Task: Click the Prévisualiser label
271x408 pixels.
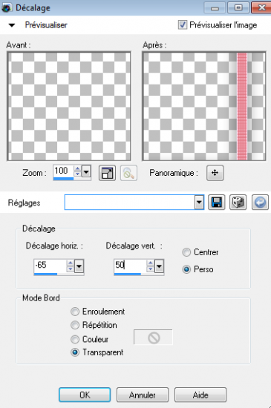Action: [x=46, y=25]
